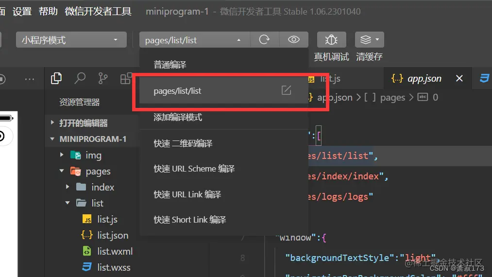The image size is (492, 277).
Task: Open the 帮助 menu
Action: pos(48,11)
